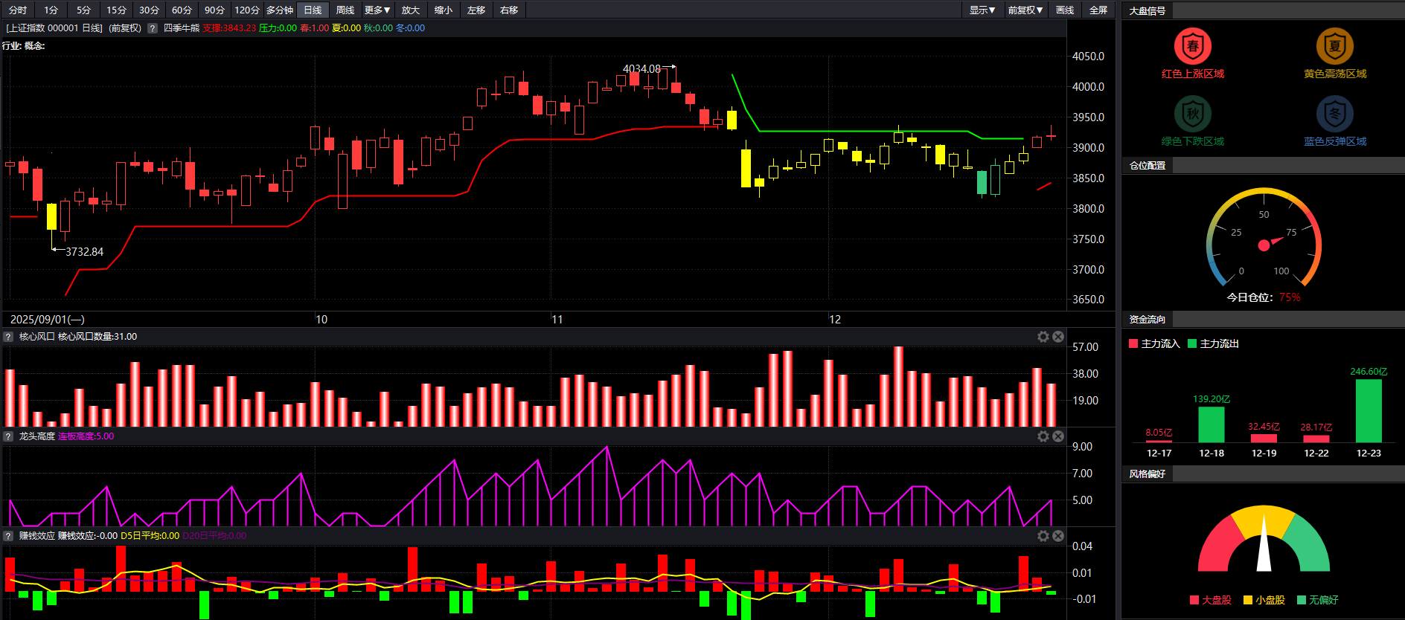Image resolution: width=1405 pixels, height=620 pixels.
Task: Select the 120分 timeframe
Action: pyautogui.click(x=247, y=10)
